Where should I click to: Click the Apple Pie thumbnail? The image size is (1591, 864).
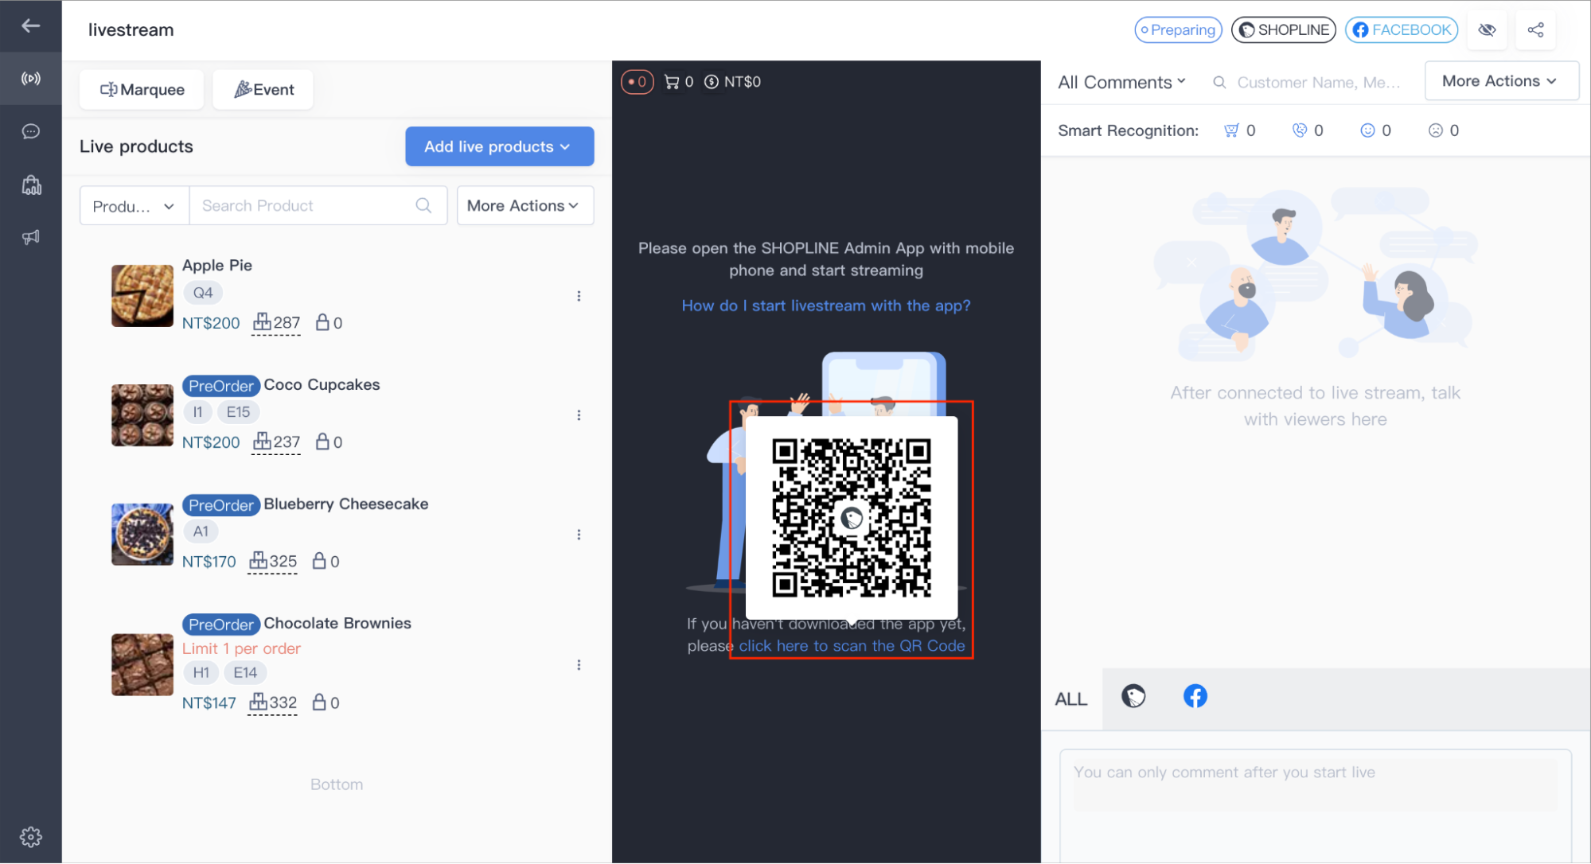pos(142,296)
